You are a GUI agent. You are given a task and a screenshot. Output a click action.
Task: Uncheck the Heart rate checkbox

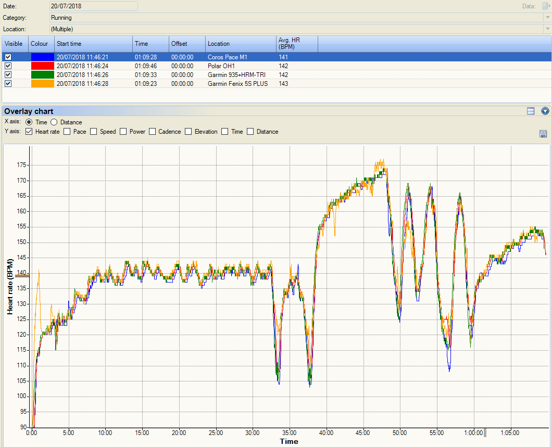click(29, 132)
